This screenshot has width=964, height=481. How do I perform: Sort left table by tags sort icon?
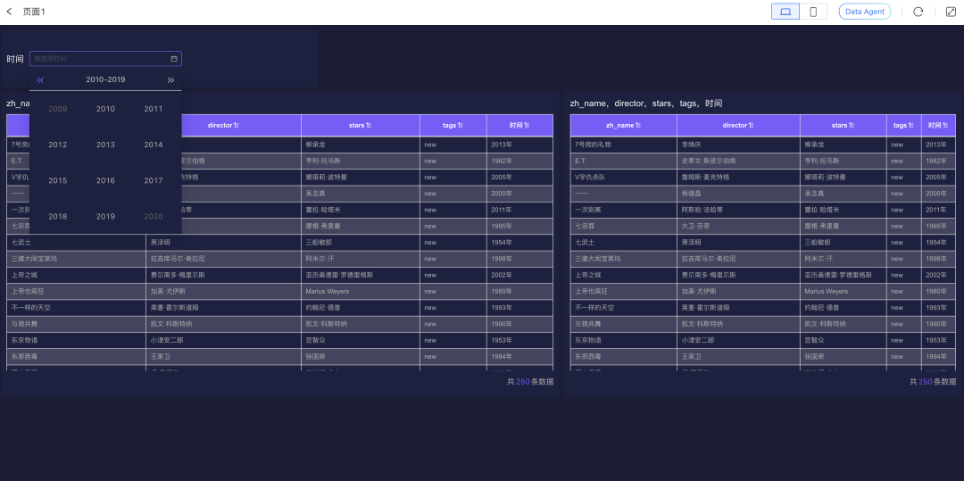[461, 125]
